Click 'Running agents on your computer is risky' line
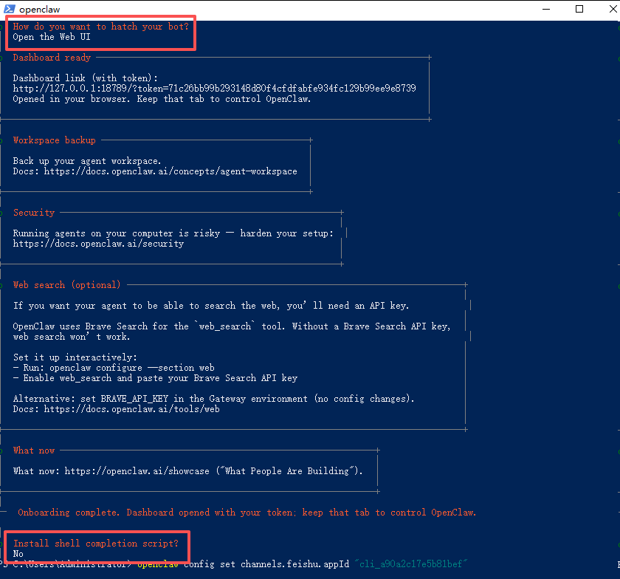 pos(173,233)
